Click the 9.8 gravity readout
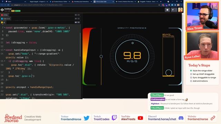The image size is (221, 124). point(132,55)
